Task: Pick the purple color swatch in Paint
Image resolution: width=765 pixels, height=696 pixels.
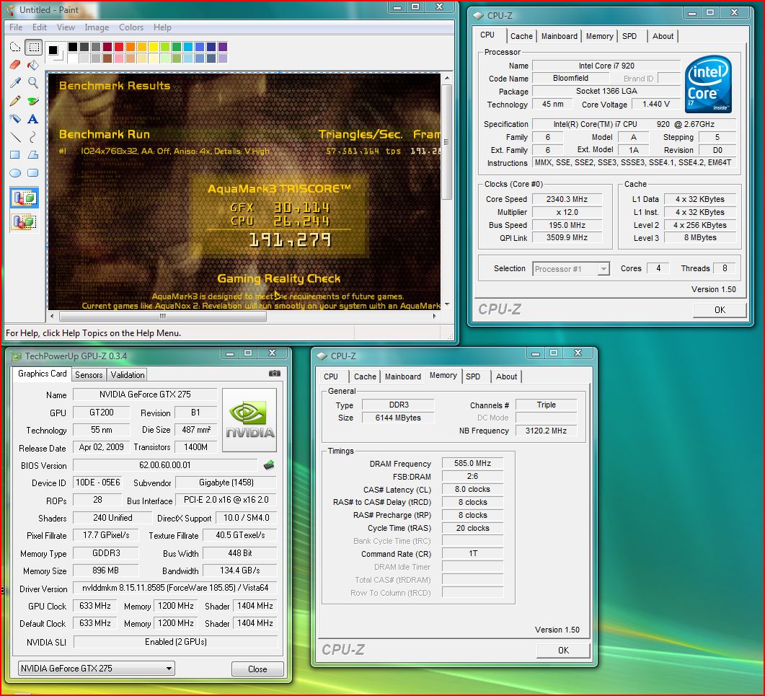Action: click(x=223, y=47)
